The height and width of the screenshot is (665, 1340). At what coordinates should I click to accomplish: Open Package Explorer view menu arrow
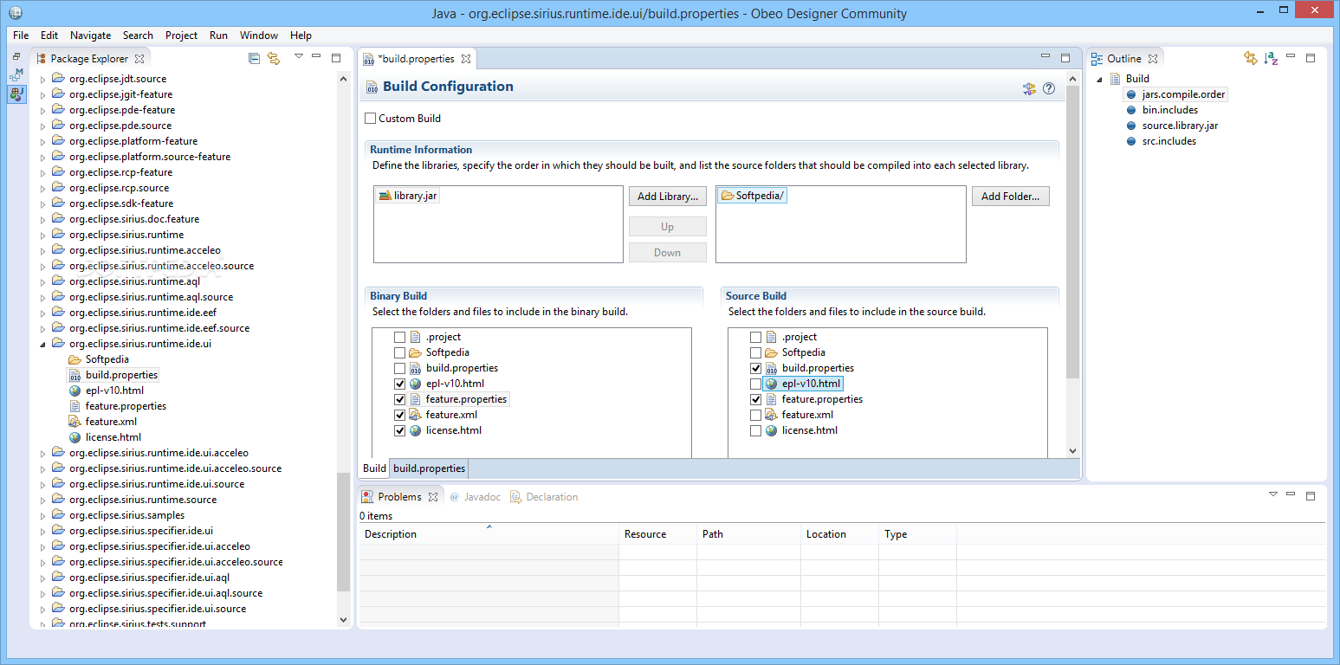pyautogui.click(x=299, y=57)
